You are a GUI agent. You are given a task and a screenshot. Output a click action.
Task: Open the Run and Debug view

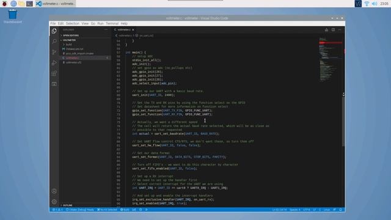point(54,62)
